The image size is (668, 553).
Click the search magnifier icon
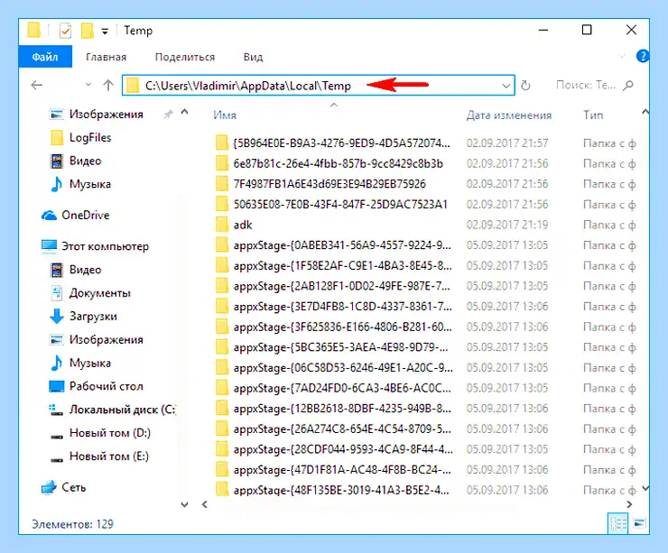click(x=628, y=86)
